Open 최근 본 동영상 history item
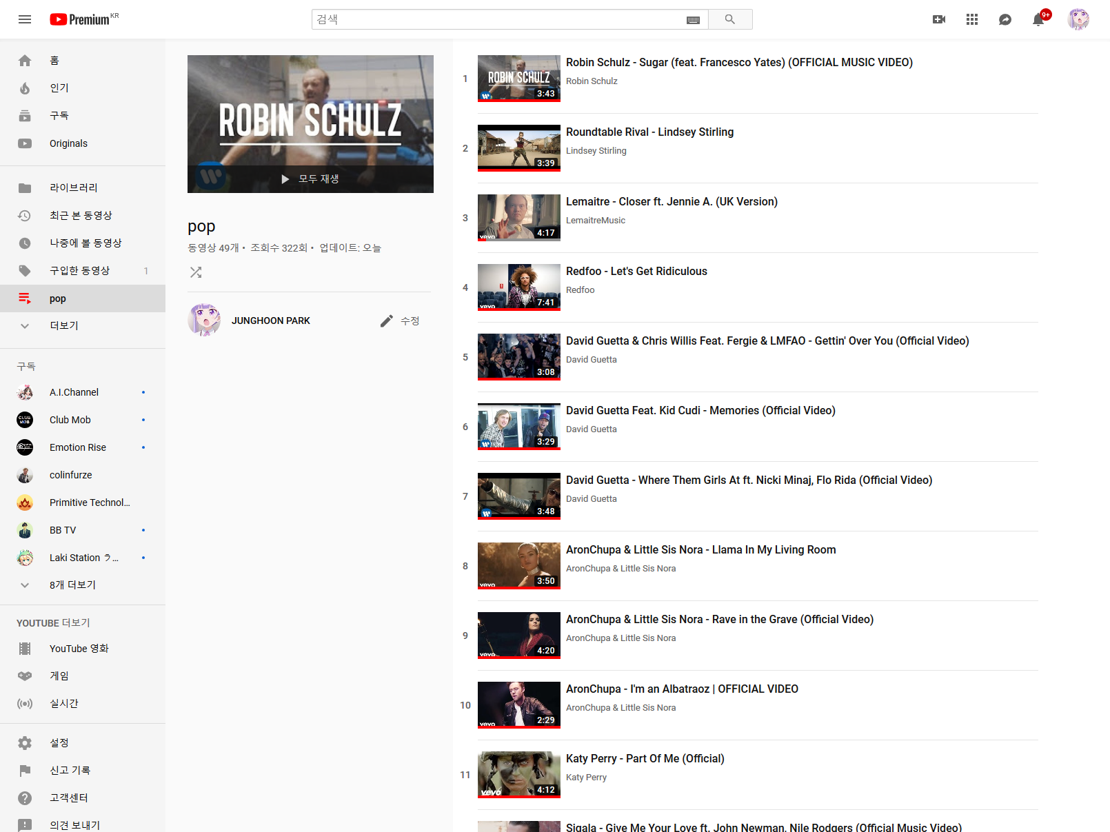The width and height of the screenshot is (1110, 832). [x=81, y=216]
